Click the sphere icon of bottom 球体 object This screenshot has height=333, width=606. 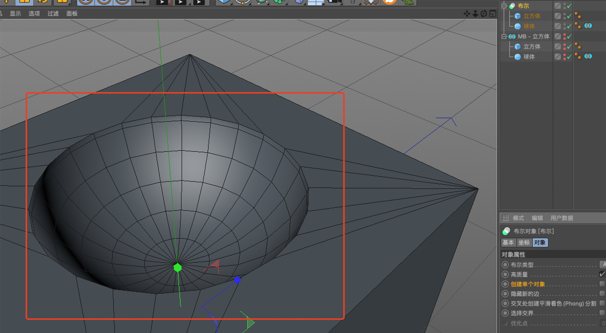click(518, 57)
